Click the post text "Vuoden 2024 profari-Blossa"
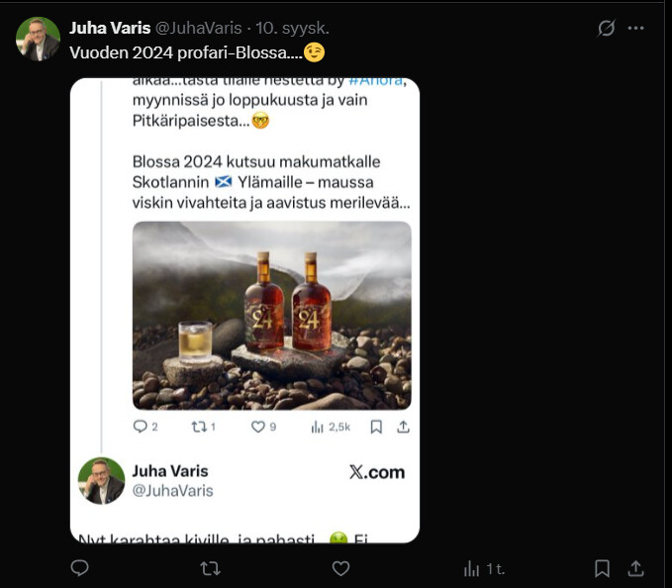The height and width of the screenshot is (588, 672). [x=185, y=52]
